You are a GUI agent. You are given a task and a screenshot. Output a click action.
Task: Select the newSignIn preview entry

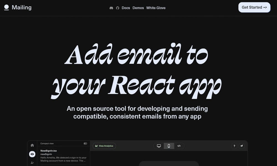click(46, 154)
